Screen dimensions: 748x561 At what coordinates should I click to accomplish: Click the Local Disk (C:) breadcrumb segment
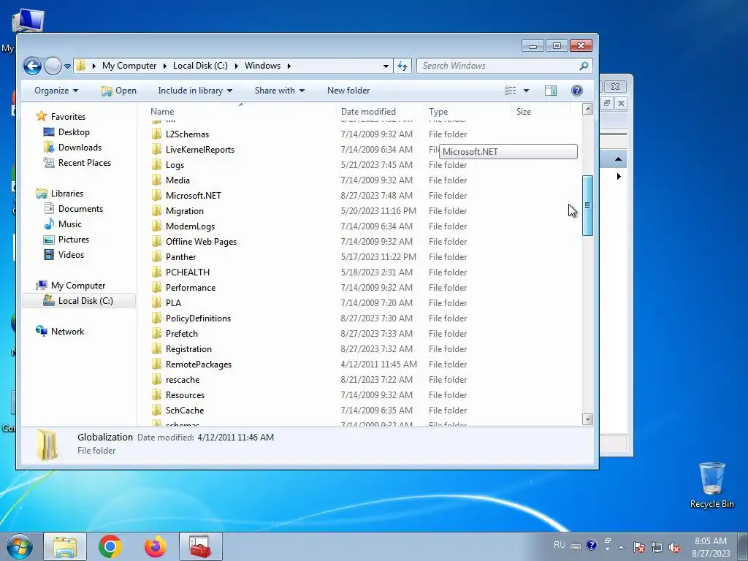point(200,66)
